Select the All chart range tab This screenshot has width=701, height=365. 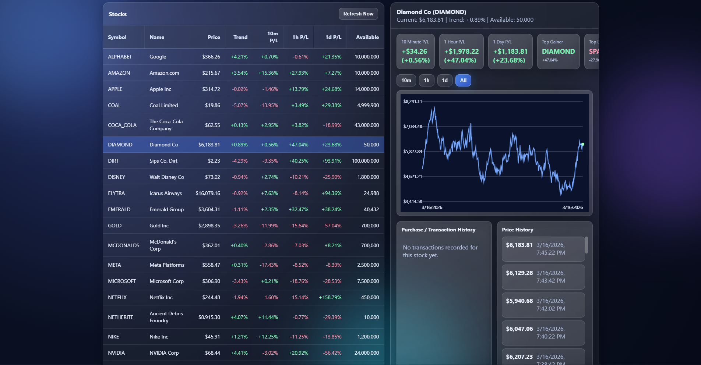[x=463, y=81]
